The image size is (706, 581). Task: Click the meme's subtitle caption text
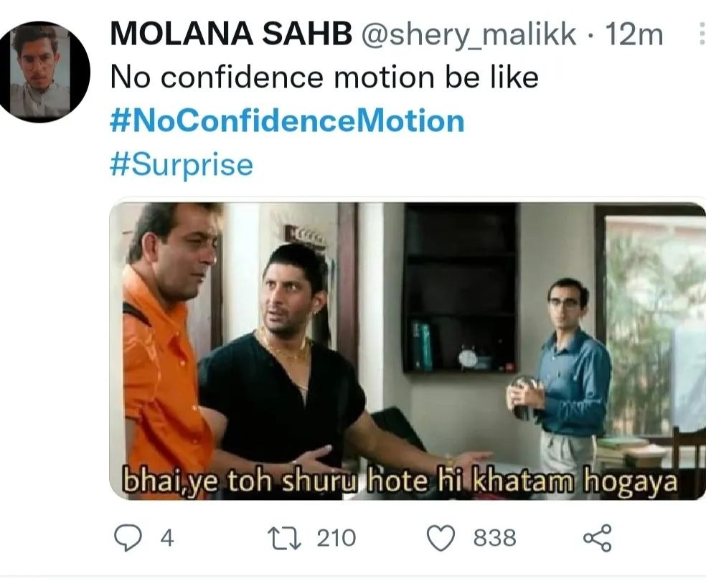coord(400,481)
